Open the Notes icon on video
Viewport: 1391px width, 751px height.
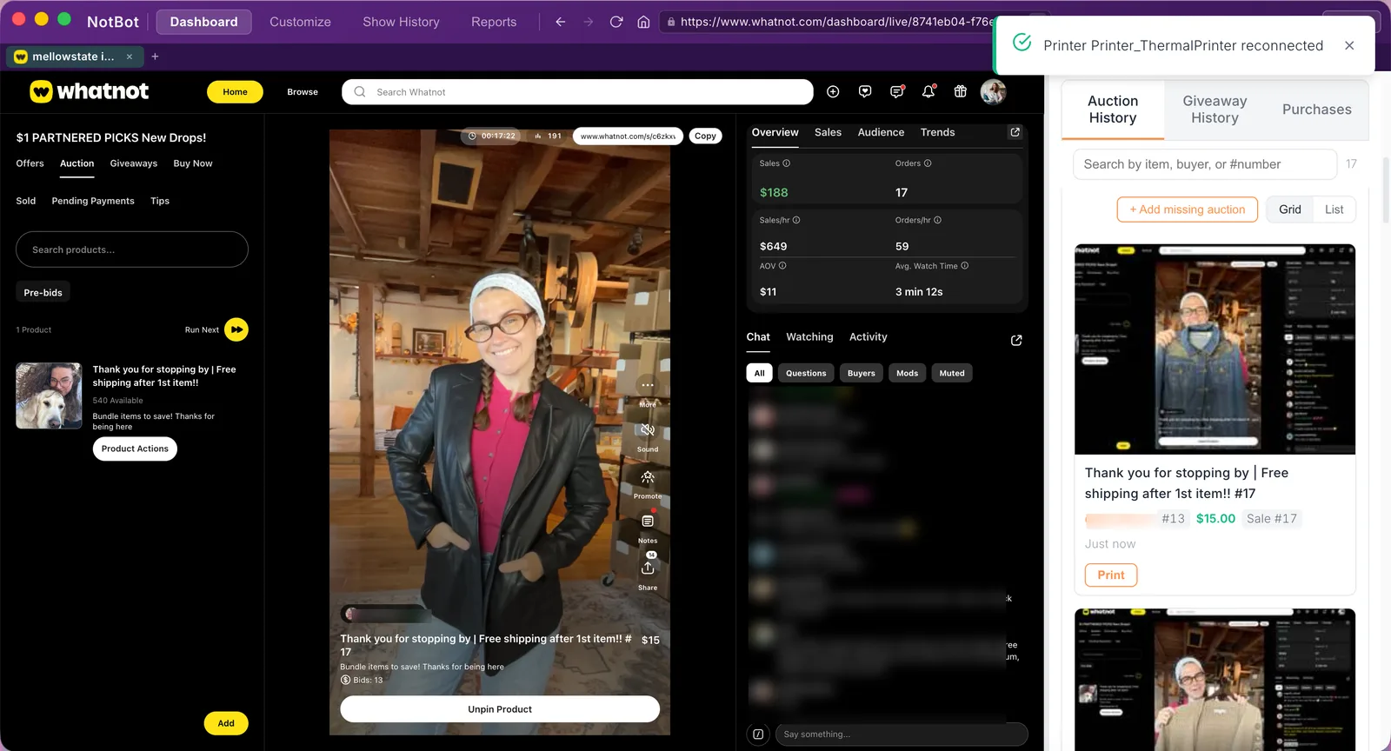pyautogui.click(x=648, y=522)
